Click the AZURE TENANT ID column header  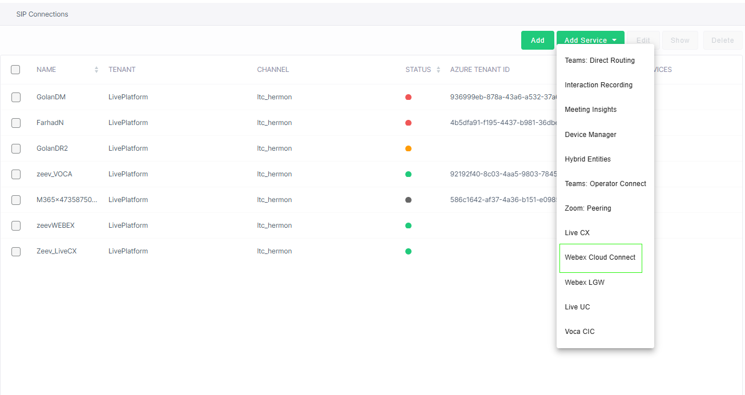480,70
